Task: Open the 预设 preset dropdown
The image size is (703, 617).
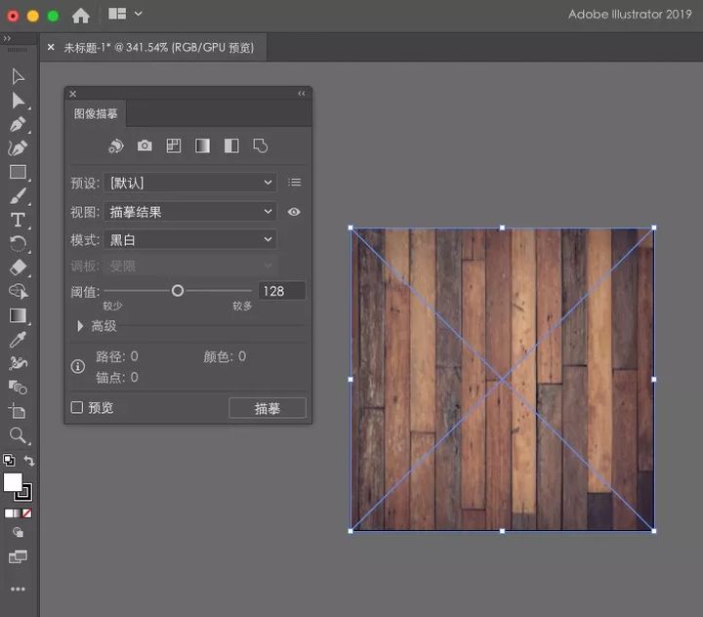Action: point(190,183)
